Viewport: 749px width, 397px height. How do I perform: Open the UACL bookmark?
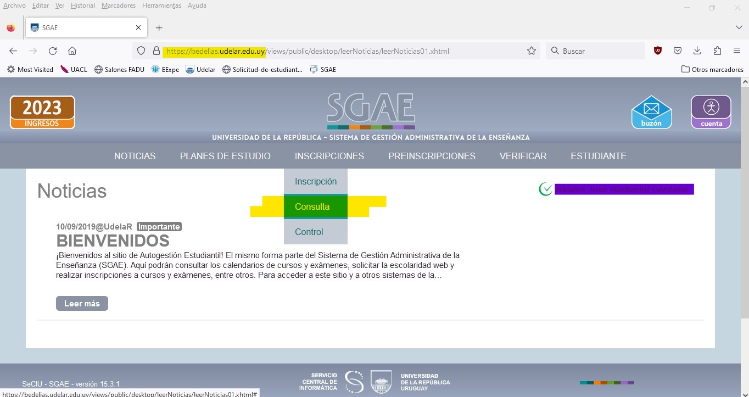(x=74, y=70)
